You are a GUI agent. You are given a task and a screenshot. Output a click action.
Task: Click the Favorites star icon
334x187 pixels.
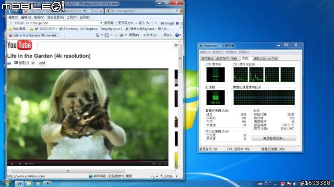click(10, 29)
